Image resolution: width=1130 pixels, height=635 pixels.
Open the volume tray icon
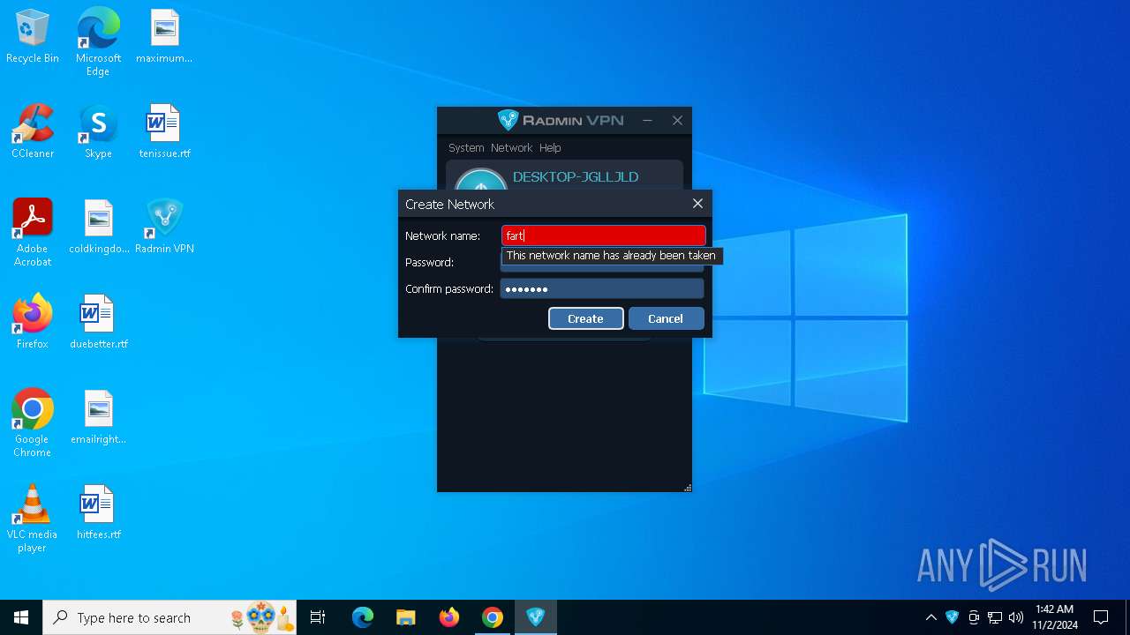pos(1016,617)
